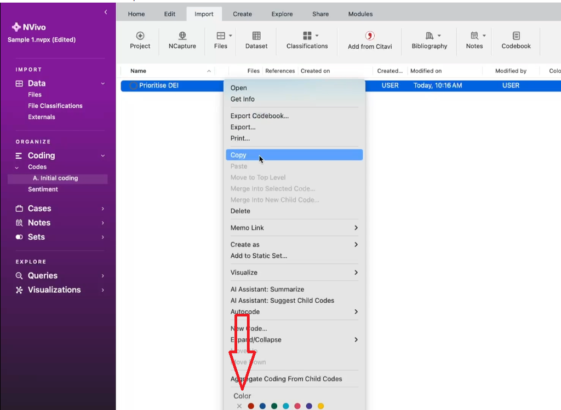Click the Project import icon

point(140,36)
